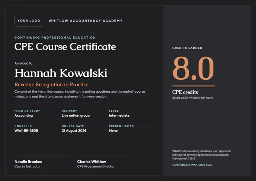
Task: Click the 'CPE credits' label
Action: 185,92
